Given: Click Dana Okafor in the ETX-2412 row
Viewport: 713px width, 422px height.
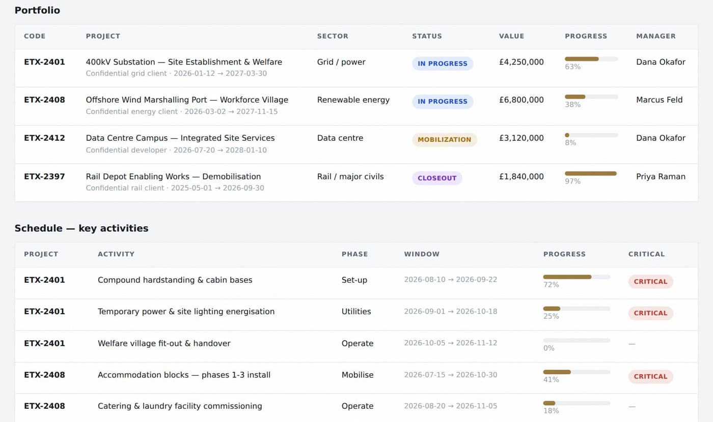Looking at the screenshot, I should [661, 138].
